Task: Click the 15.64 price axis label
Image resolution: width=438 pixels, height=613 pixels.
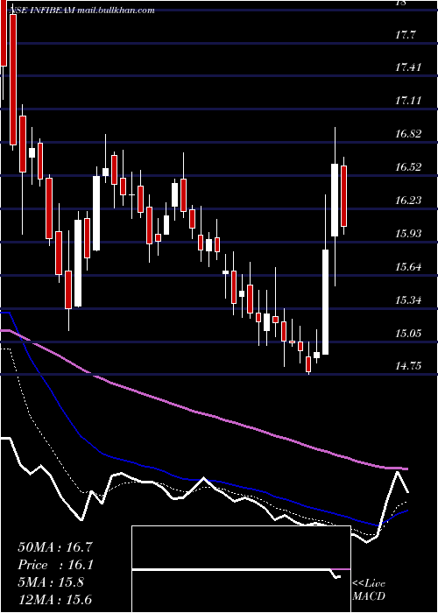Action: pyautogui.click(x=408, y=267)
